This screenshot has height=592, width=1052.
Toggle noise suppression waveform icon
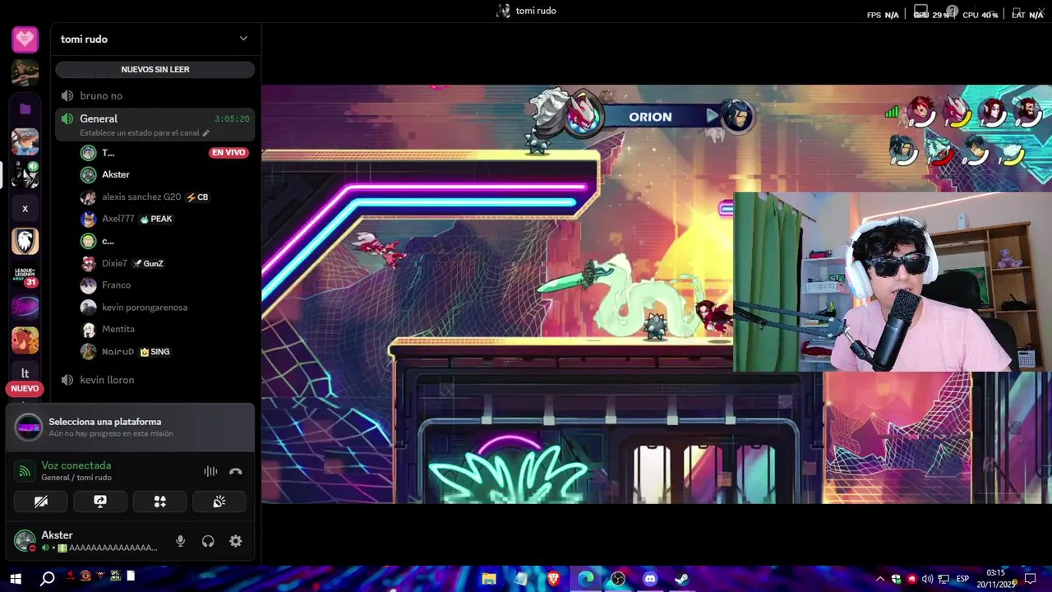(x=210, y=471)
